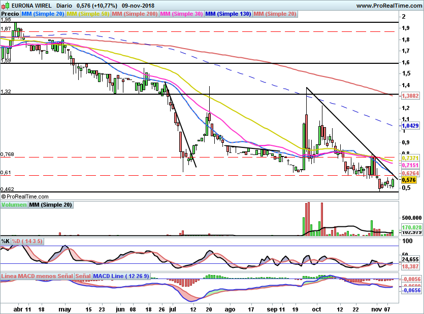Click the 1,87 level label
Viewport: 424px width, 314px height.
pyautogui.click(x=6, y=28)
